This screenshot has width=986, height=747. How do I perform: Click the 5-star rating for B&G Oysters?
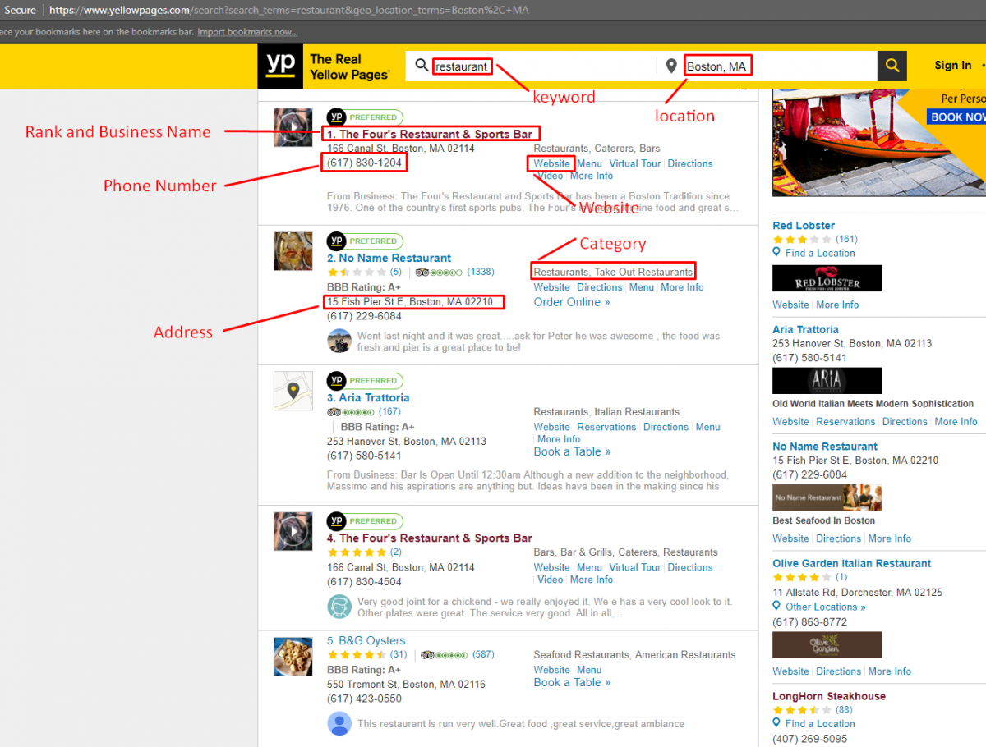pyautogui.click(x=356, y=655)
